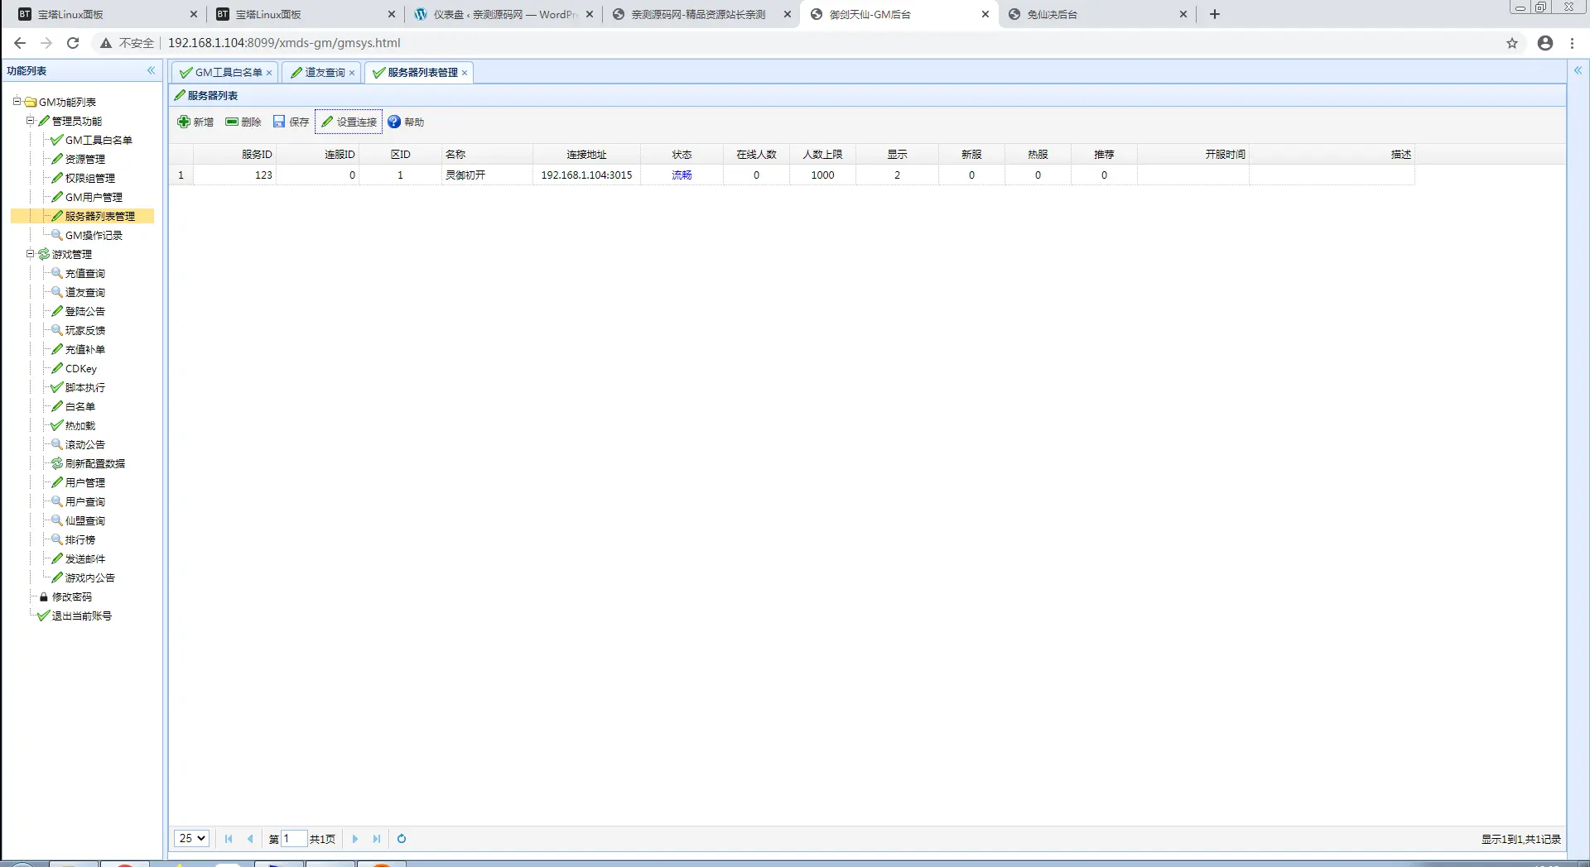This screenshot has width=1590, height=867.
Task: Open 充值查询 in the tree
Action: pos(84,273)
